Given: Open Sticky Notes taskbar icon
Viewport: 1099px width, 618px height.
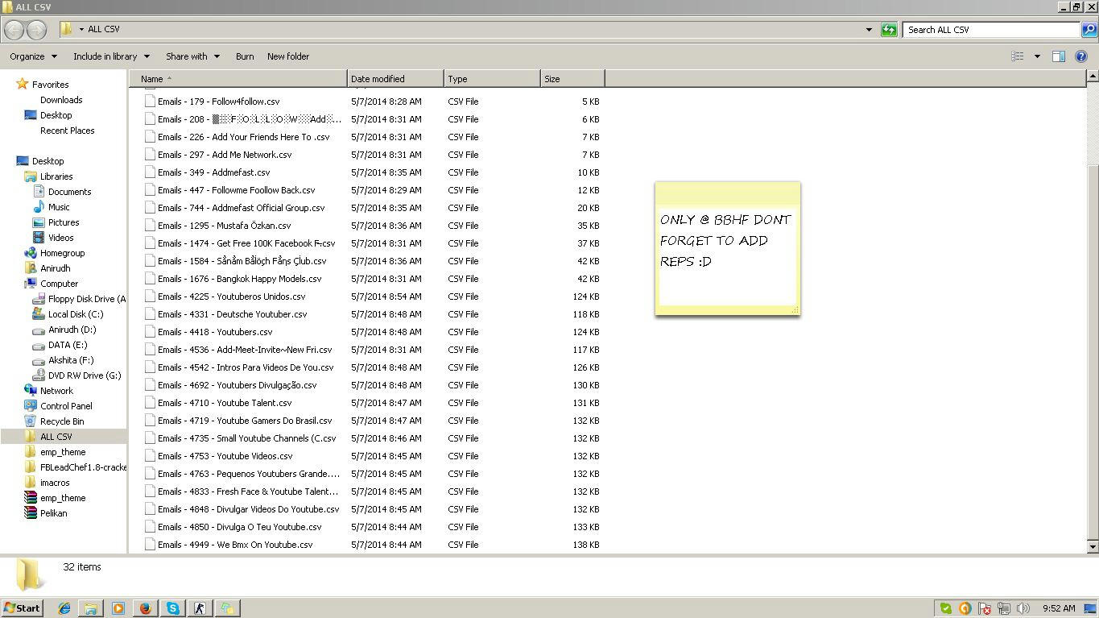Looking at the screenshot, I should click(x=227, y=608).
